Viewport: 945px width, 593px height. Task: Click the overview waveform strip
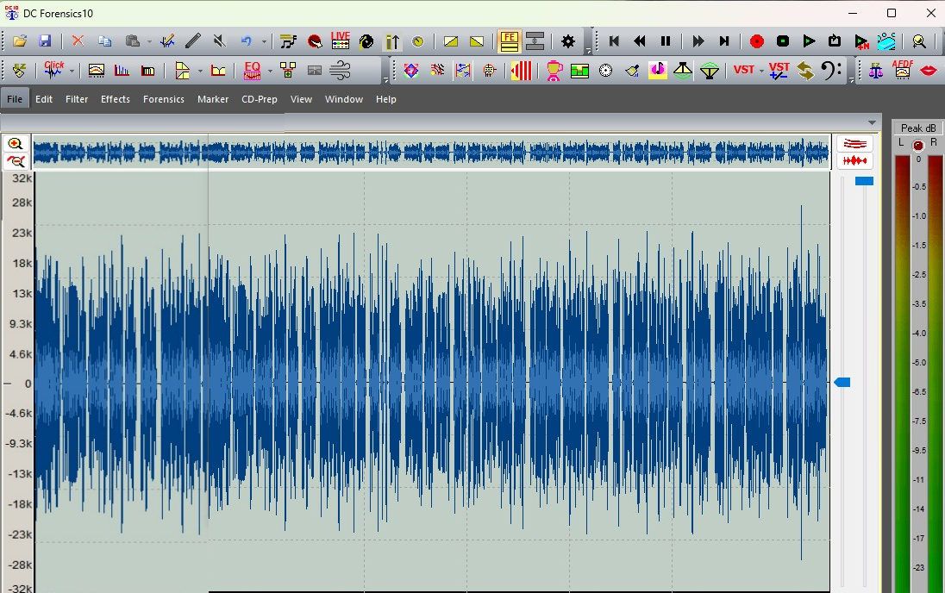[431, 153]
